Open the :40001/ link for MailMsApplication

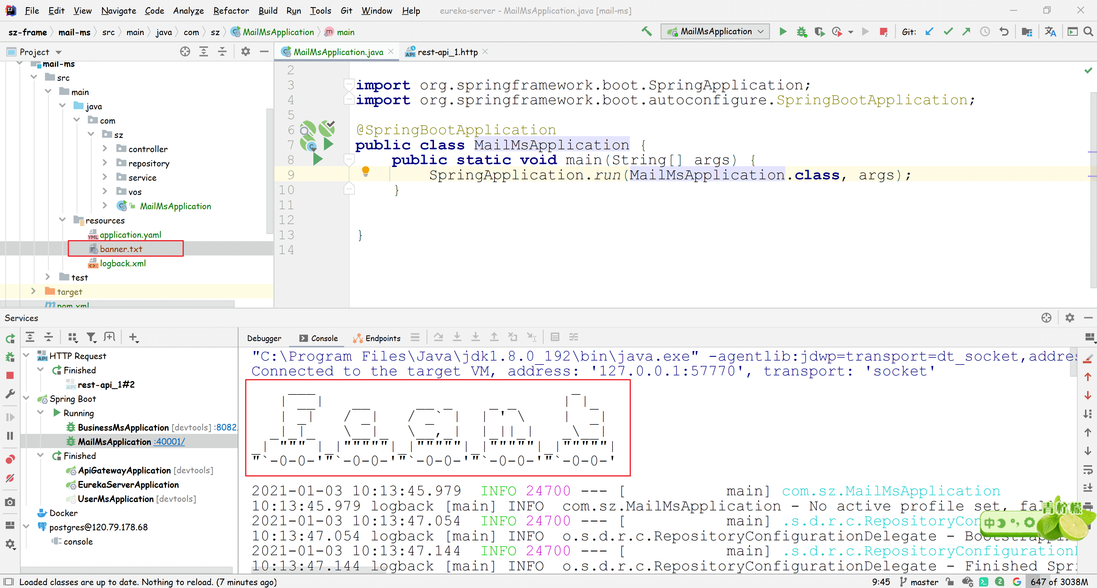(x=169, y=442)
